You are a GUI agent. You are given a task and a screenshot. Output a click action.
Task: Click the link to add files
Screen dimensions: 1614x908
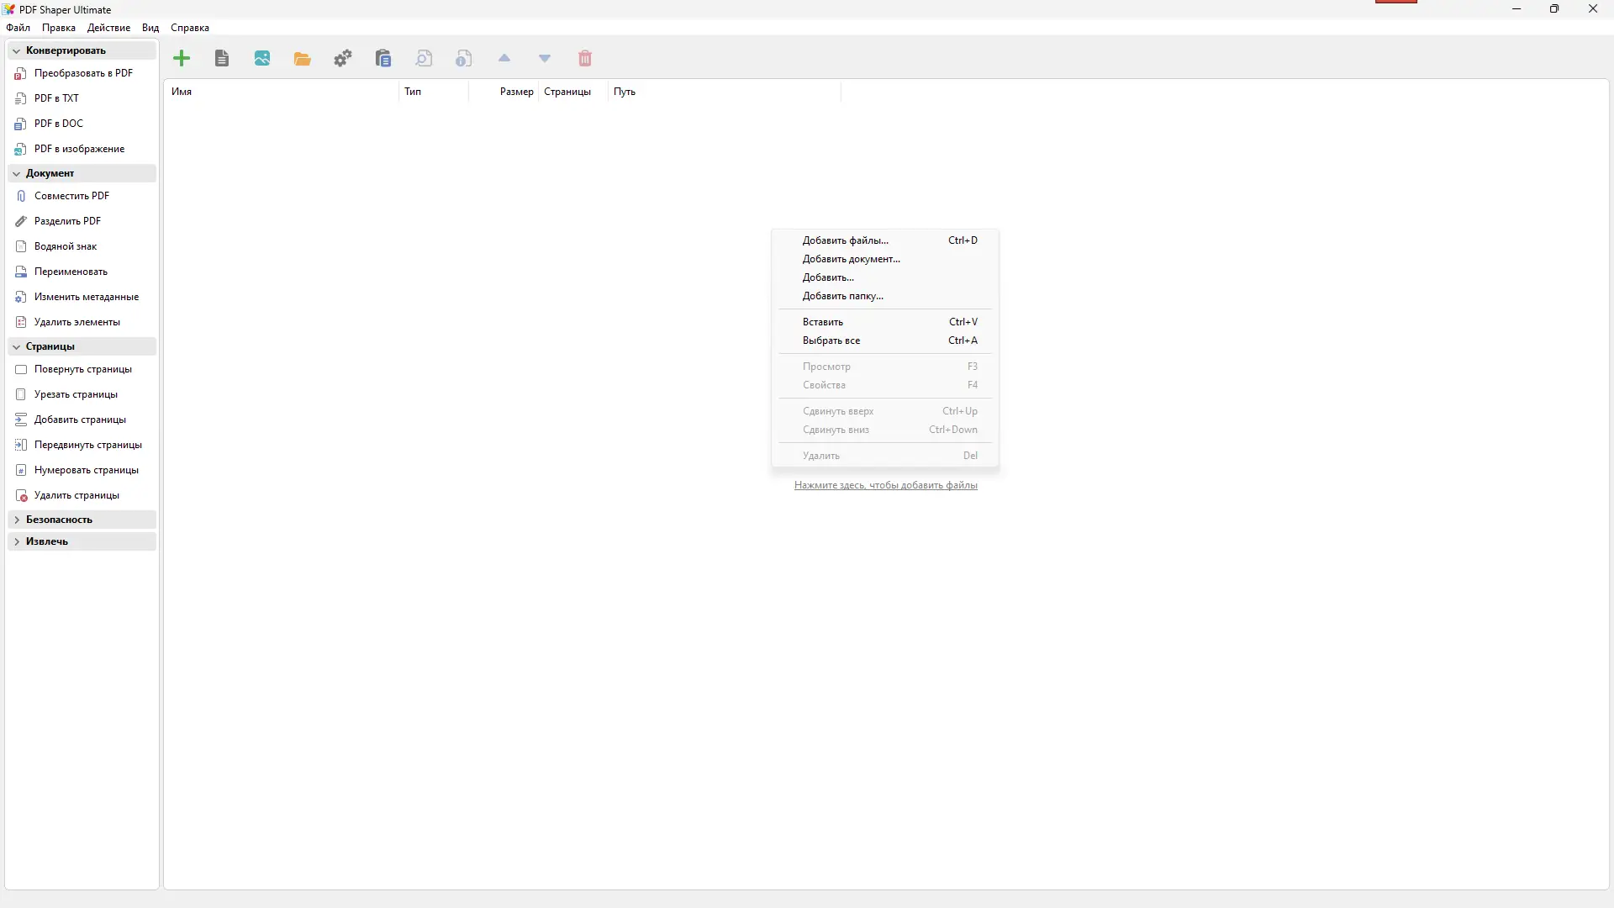coord(885,485)
